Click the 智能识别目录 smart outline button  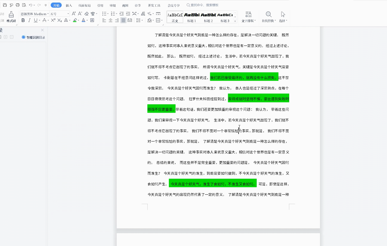33,37
